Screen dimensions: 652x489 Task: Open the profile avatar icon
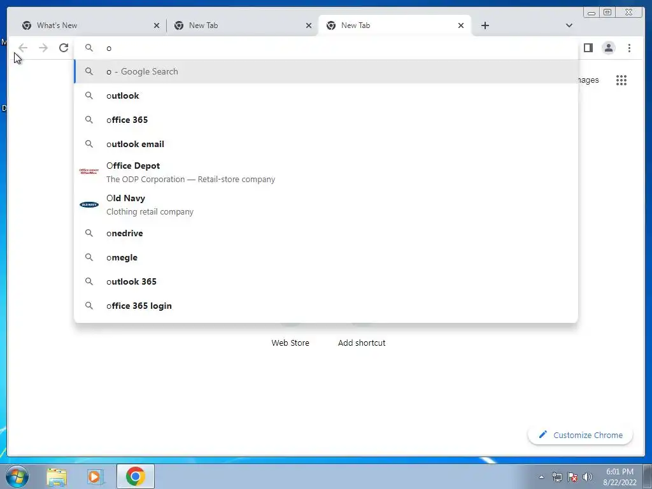click(608, 48)
